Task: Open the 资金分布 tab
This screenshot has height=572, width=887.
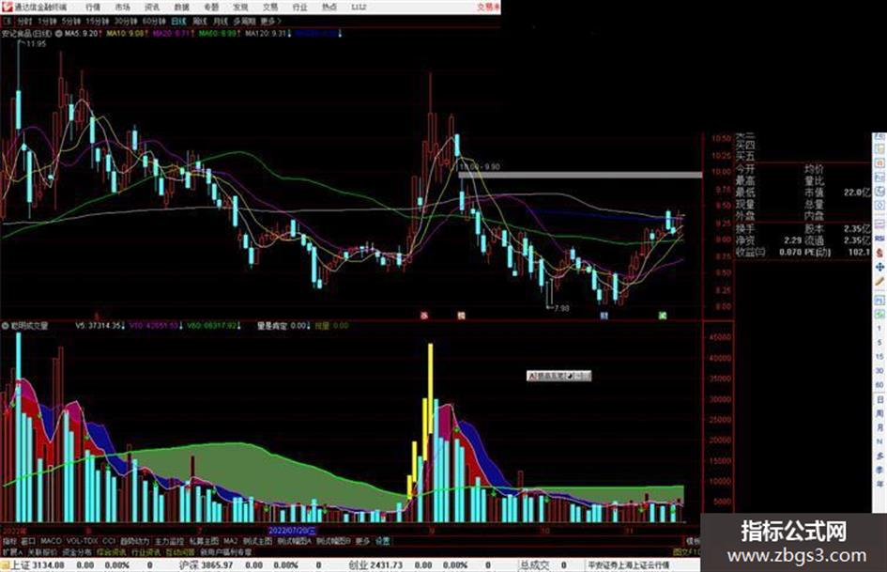Action: 76,551
